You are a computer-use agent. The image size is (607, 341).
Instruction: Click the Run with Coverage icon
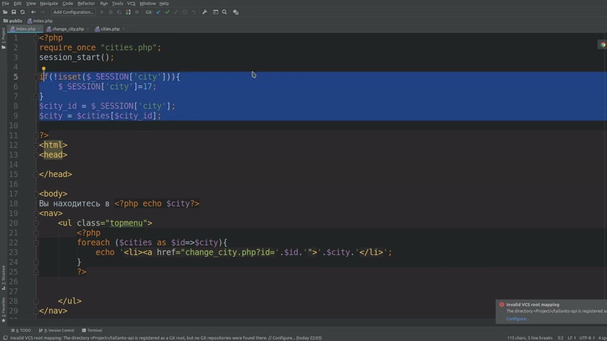[120, 12]
